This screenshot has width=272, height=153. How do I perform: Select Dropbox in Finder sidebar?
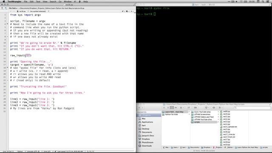coord(149,139)
